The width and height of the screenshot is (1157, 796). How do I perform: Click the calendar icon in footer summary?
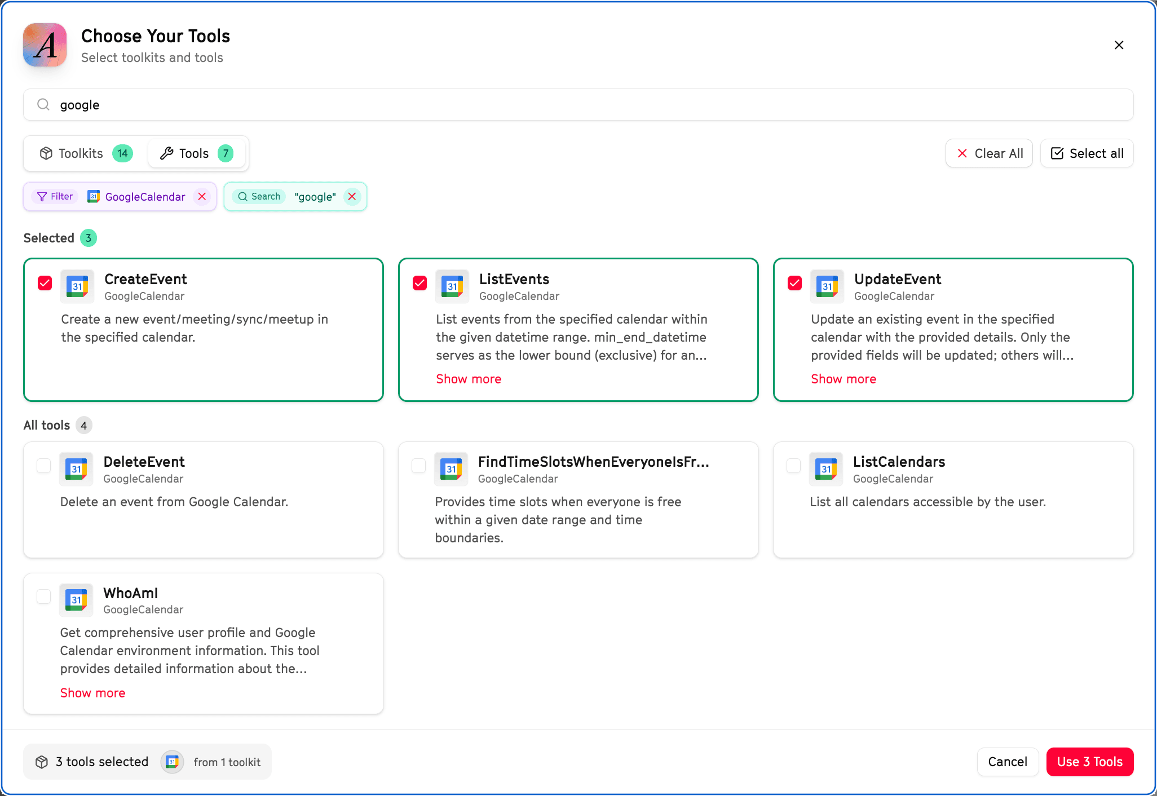click(173, 762)
